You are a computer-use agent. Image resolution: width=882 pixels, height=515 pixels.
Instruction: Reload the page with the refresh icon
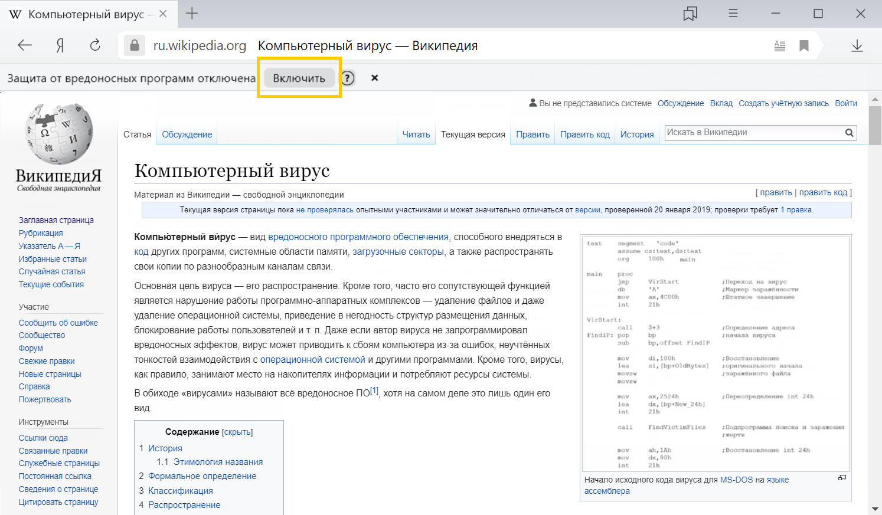pos(95,45)
